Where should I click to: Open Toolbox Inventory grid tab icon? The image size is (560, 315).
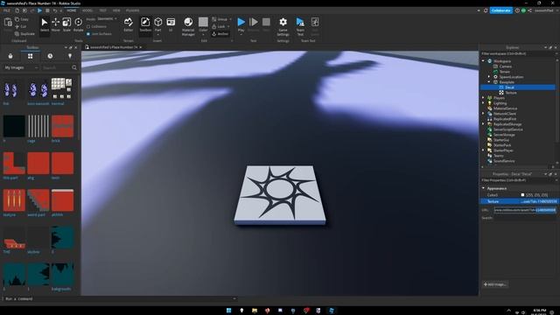31,56
